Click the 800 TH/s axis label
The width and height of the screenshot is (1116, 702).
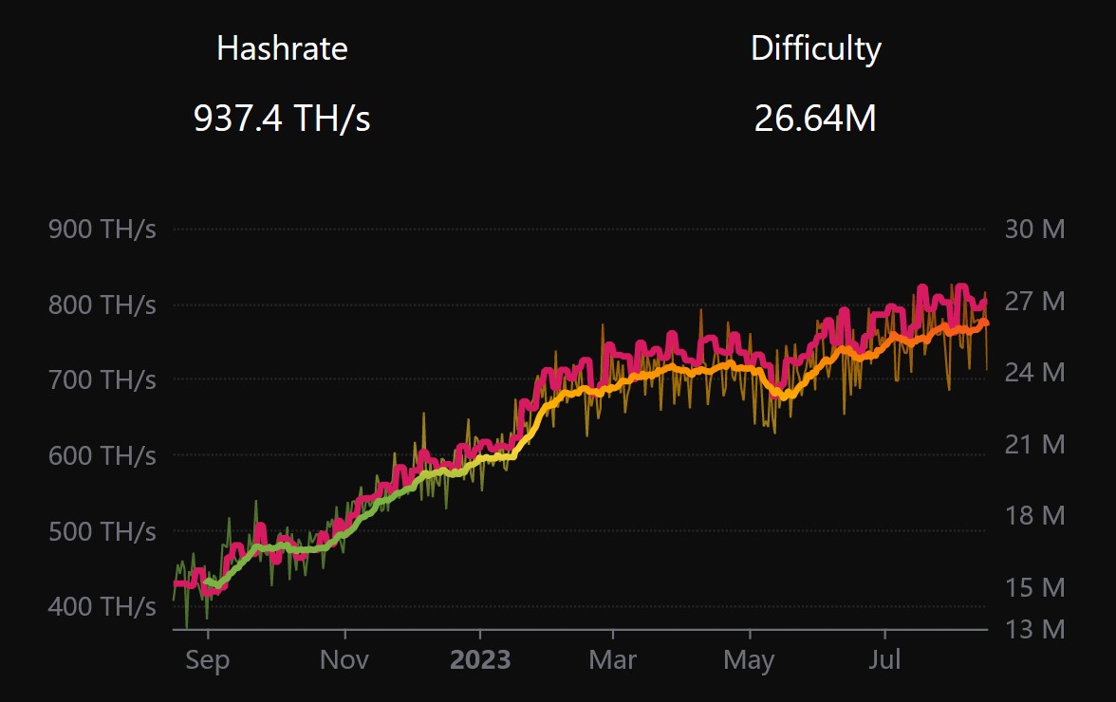coord(102,305)
